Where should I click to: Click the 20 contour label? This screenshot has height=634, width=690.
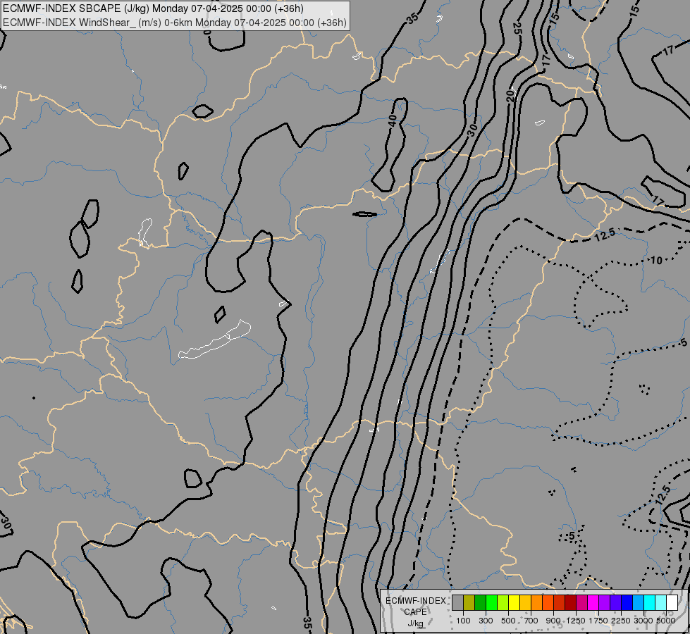pos(510,96)
